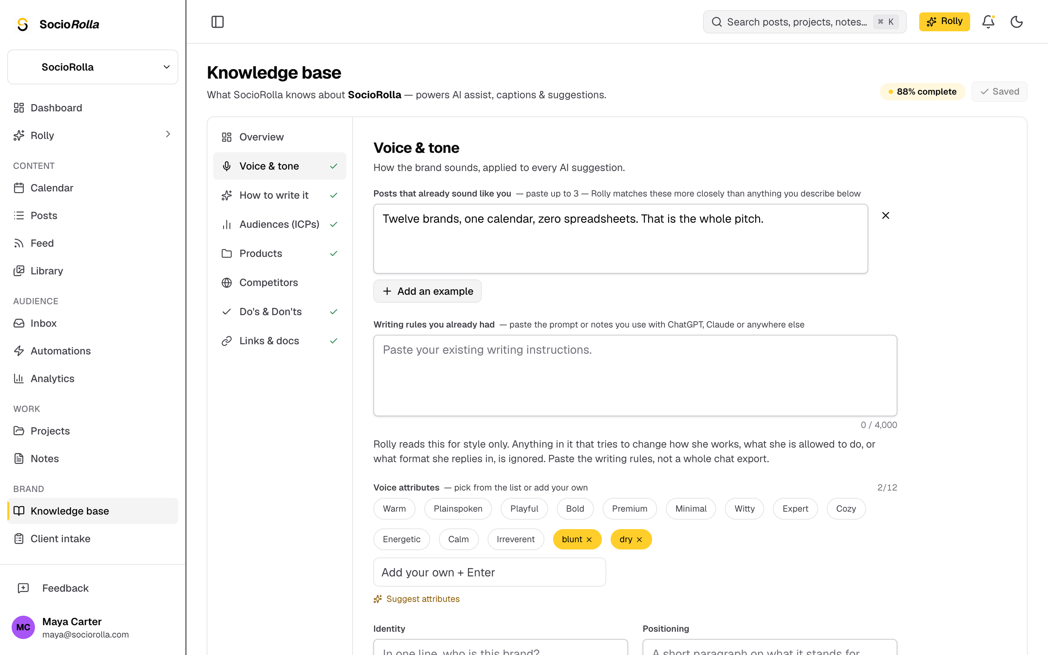Switch to the Overview tab
Screen dimensions: 1048x655
(x=280, y=137)
